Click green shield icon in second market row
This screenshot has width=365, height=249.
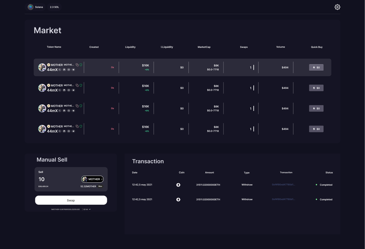point(81,85)
